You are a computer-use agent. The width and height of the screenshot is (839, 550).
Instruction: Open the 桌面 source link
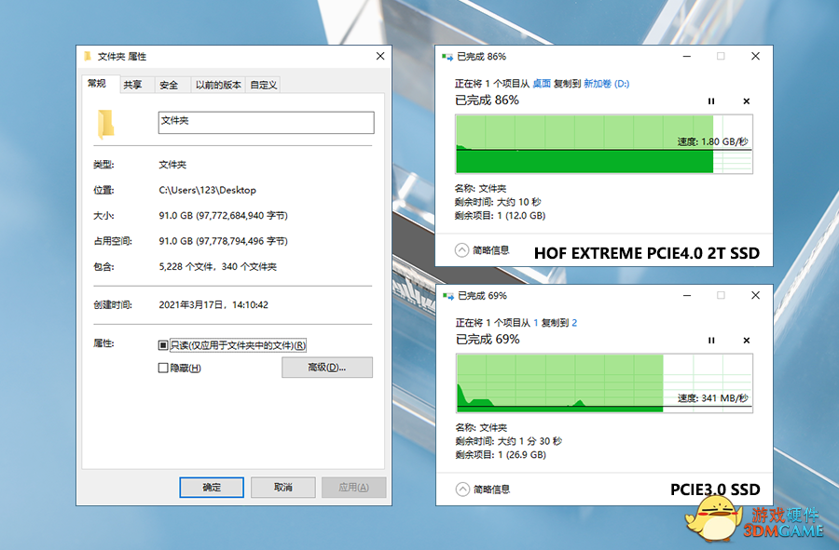[x=542, y=84]
